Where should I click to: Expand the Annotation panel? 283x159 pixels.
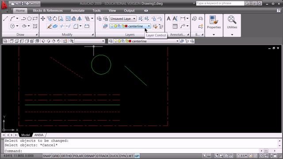(188, 34)
